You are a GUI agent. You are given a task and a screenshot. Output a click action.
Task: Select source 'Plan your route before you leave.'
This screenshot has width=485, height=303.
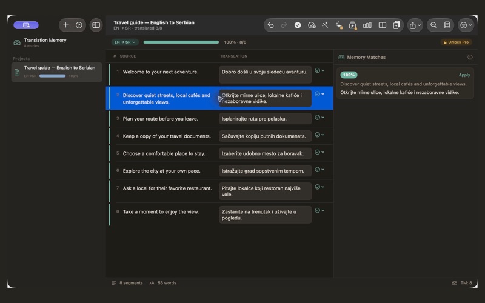click(x=160, y=119)
